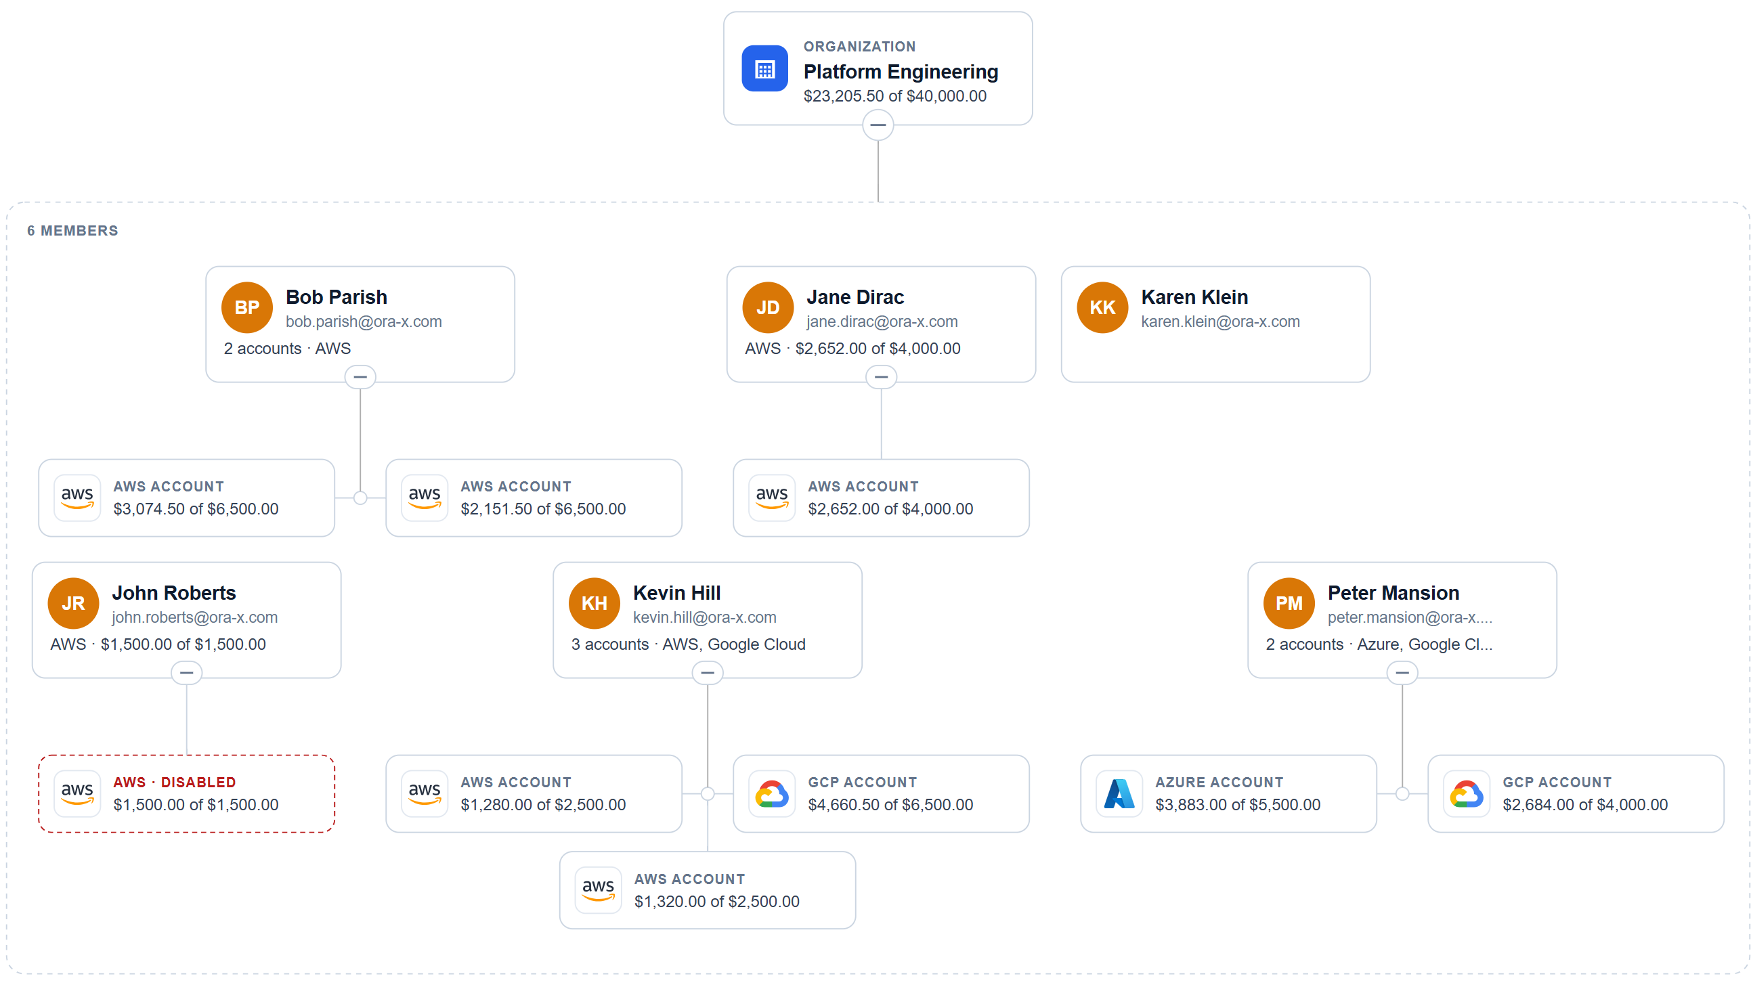1751x991 pixels.
Task: Open karen.klein@ora-x.com email
Action: (1220, 322)
